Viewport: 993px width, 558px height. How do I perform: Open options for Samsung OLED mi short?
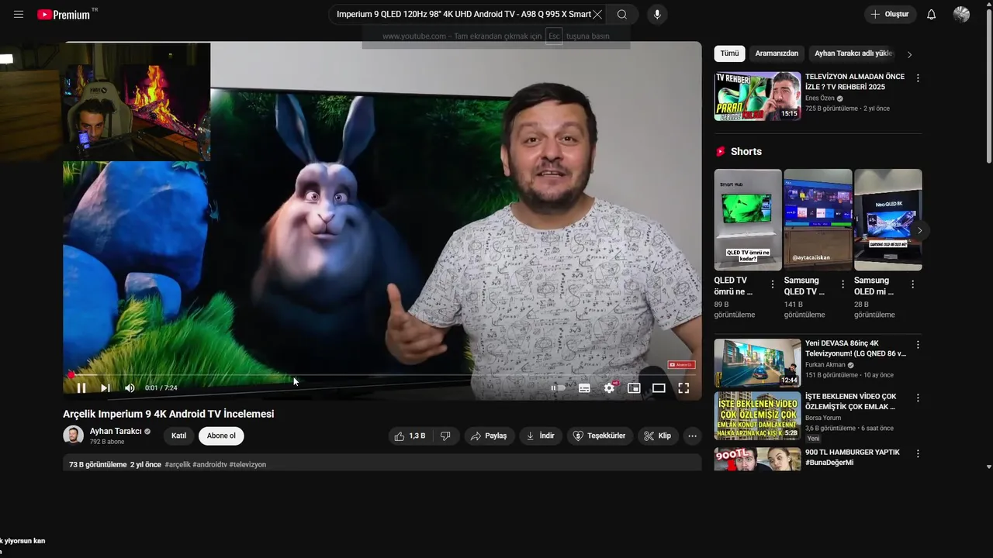pyautogui.click(x=912, y=284)
